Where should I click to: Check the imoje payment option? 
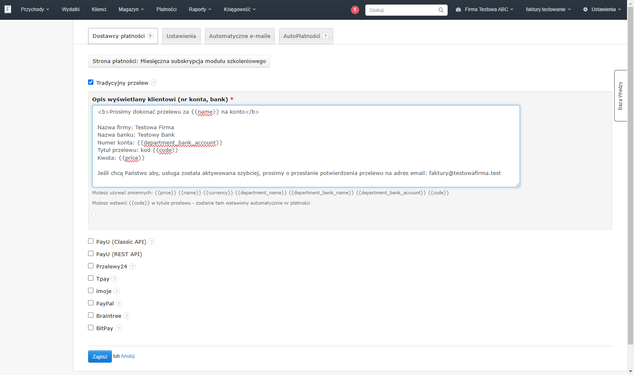91,291
